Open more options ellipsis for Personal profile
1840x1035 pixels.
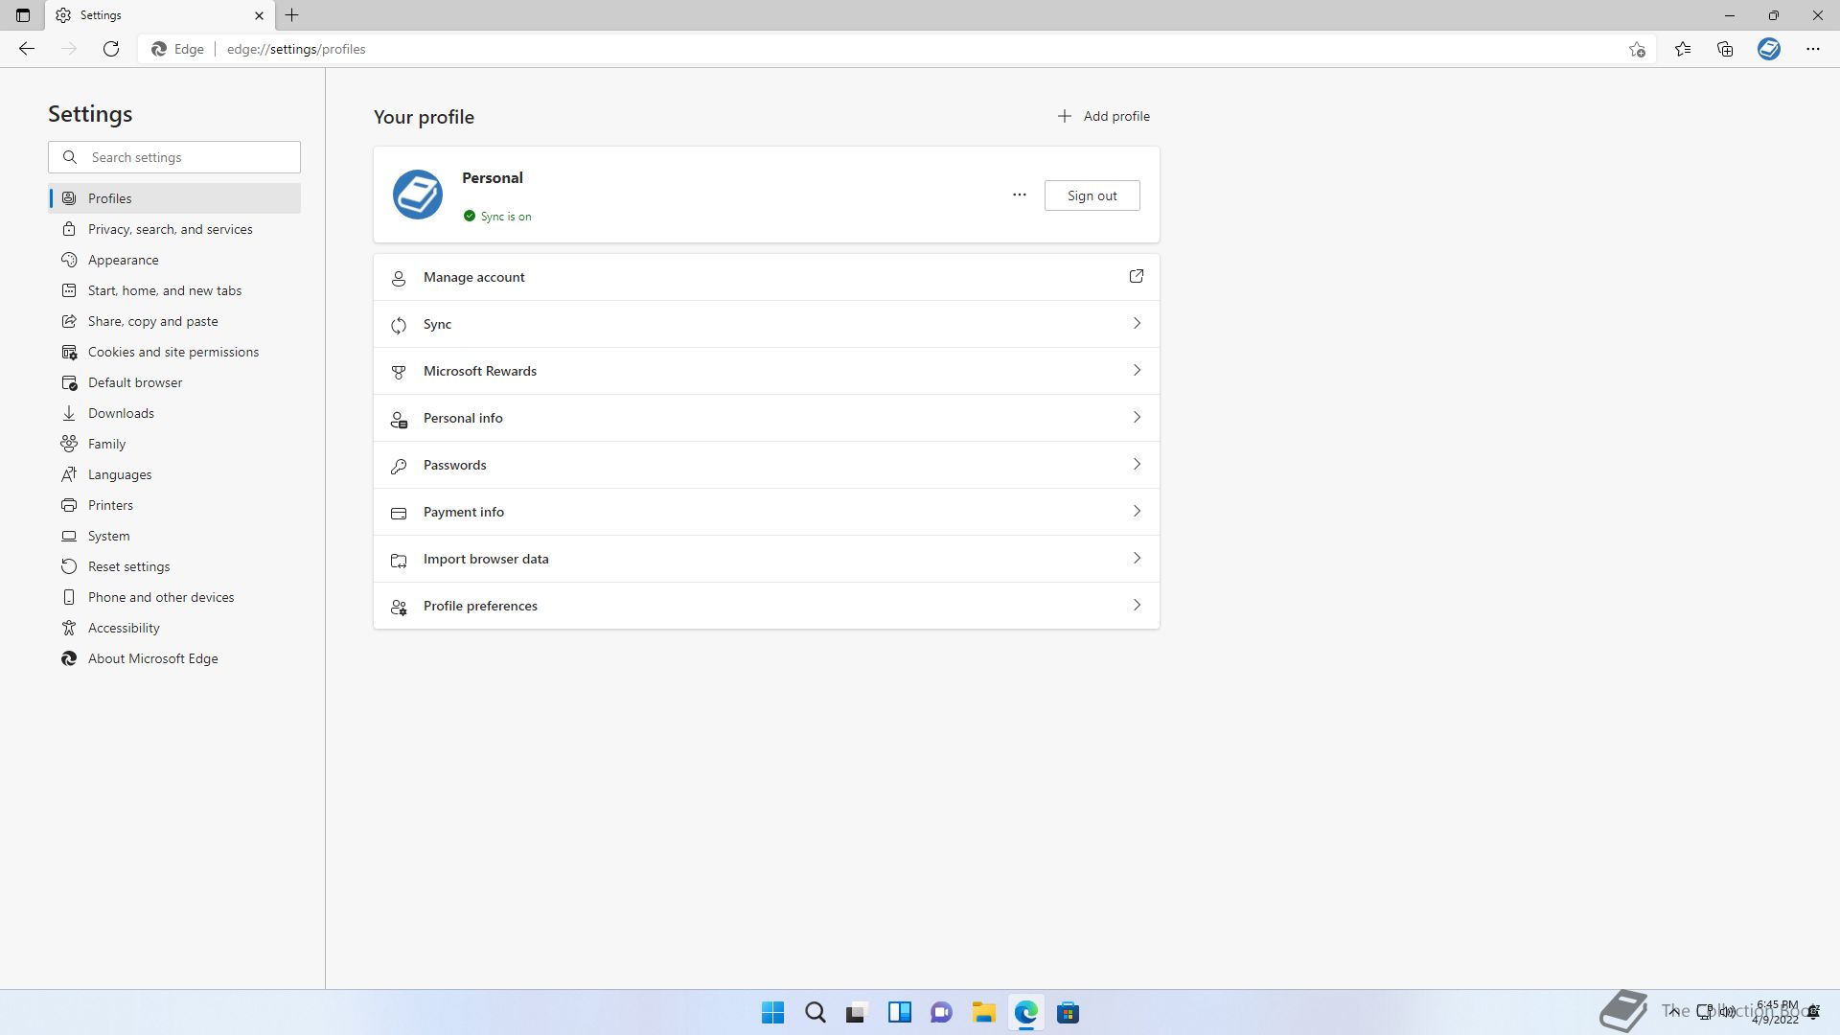pyautogui.click(x=1020, y=195)
